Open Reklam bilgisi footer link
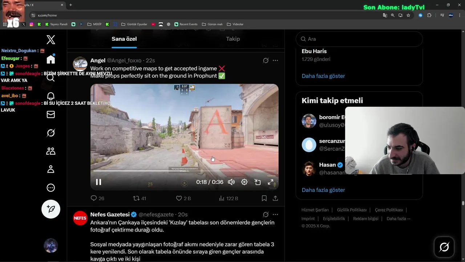Screen dimensions: 465x262 [x=366, y=219]
